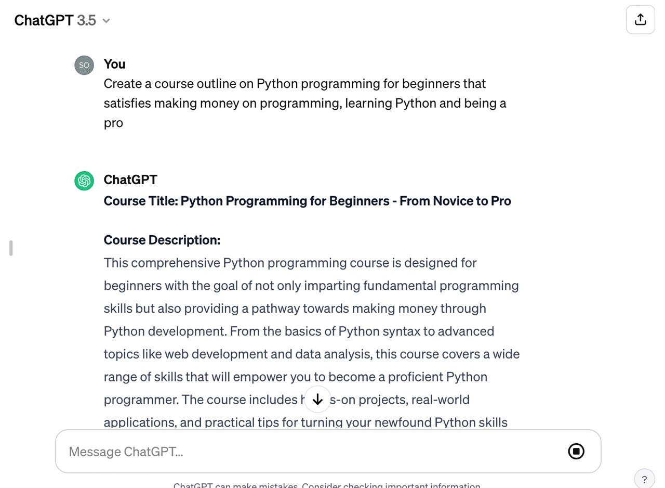Click the line starting "Python development. From the basics"
Viewport: 665px width, 488px height.
point(299,331)
